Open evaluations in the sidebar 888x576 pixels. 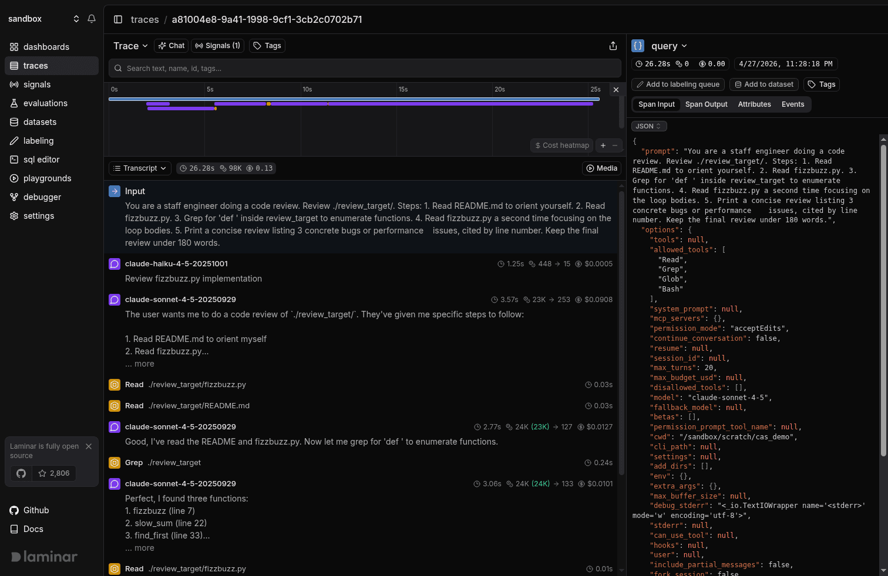pyautogui.click(x=52, y=103)
